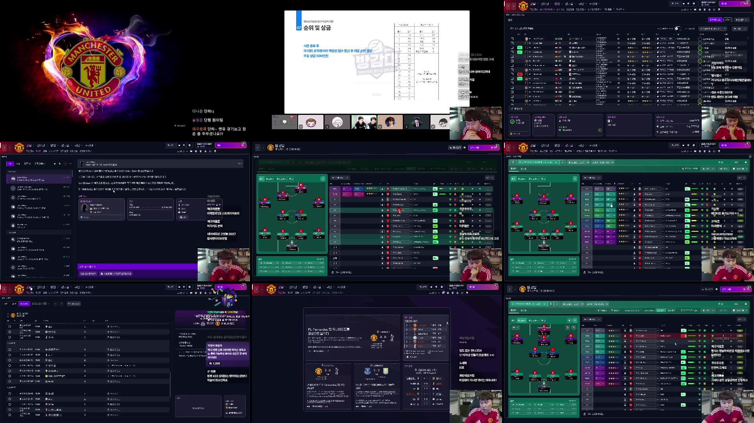Click the back arrow in the inbox window header

(4, 148)
